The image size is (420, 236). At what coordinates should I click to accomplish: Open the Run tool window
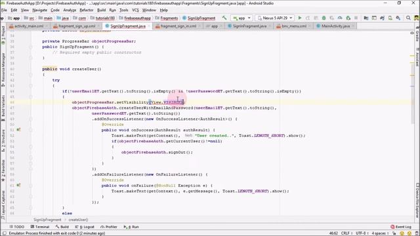131,227
